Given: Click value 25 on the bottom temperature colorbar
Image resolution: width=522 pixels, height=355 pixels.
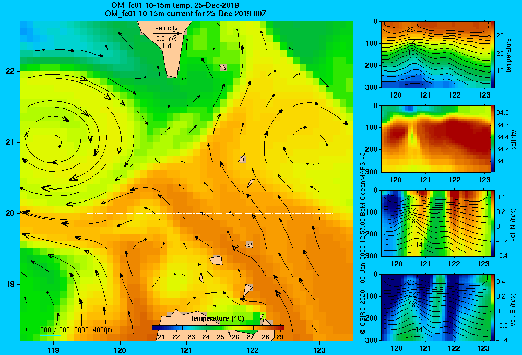Looking at the screenshot, I should [220, 337].
